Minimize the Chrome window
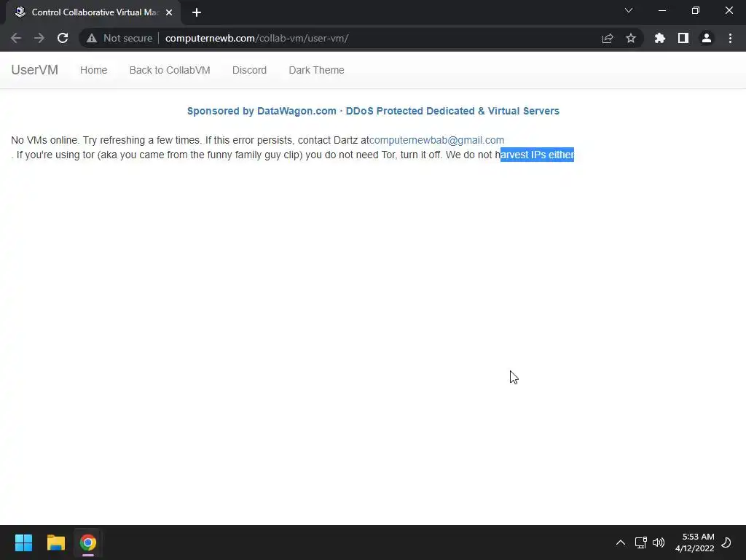 (x=661, y=10)
